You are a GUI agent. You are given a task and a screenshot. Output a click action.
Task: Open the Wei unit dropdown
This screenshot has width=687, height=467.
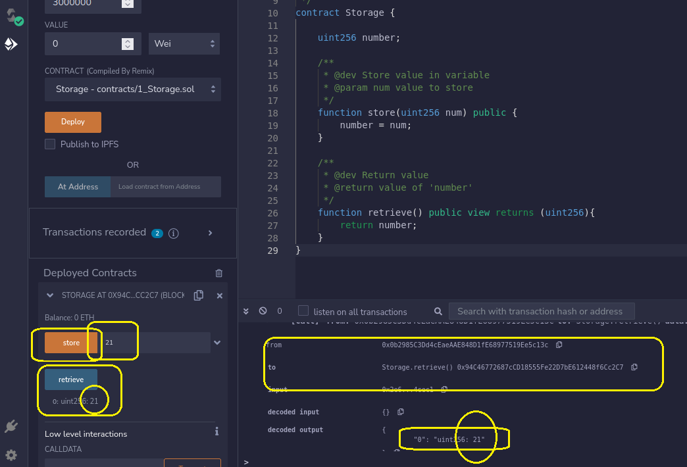click(184, 44)
